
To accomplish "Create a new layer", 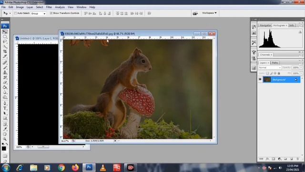I will point(291,159).
